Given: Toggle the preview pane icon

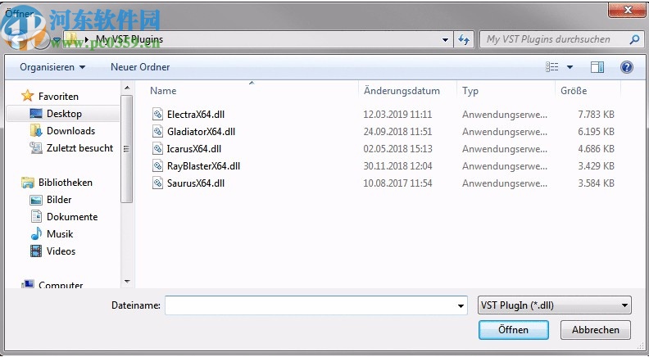Looking at the screenshot, I should [597, 67].
